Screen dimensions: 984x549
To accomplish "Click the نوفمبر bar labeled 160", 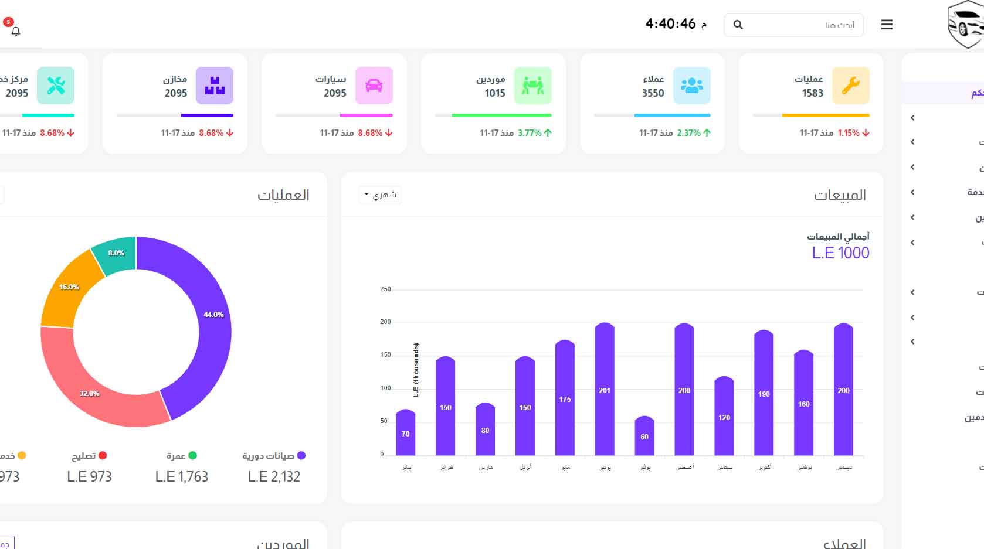I will coord(803,403).
